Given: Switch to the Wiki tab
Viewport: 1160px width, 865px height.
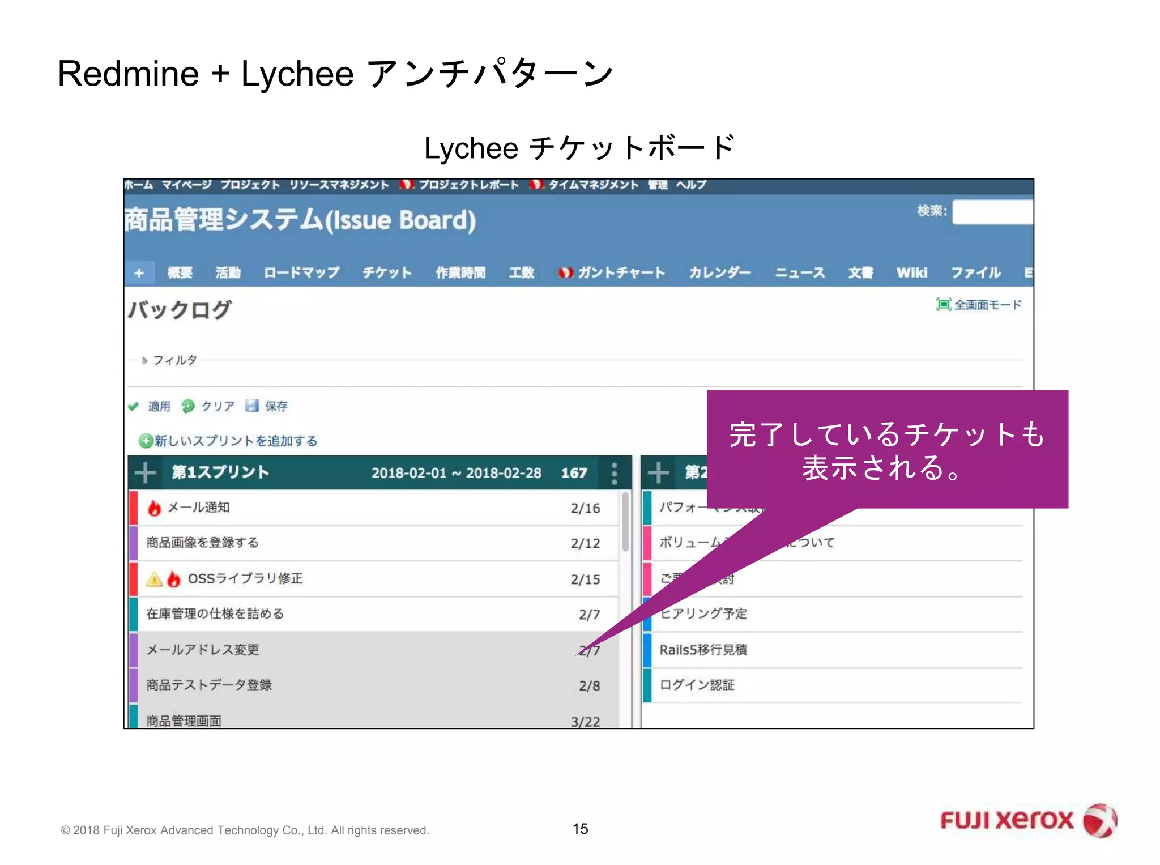Looking at the screenshot, I should pyautogui.click(x=912, y=273).
